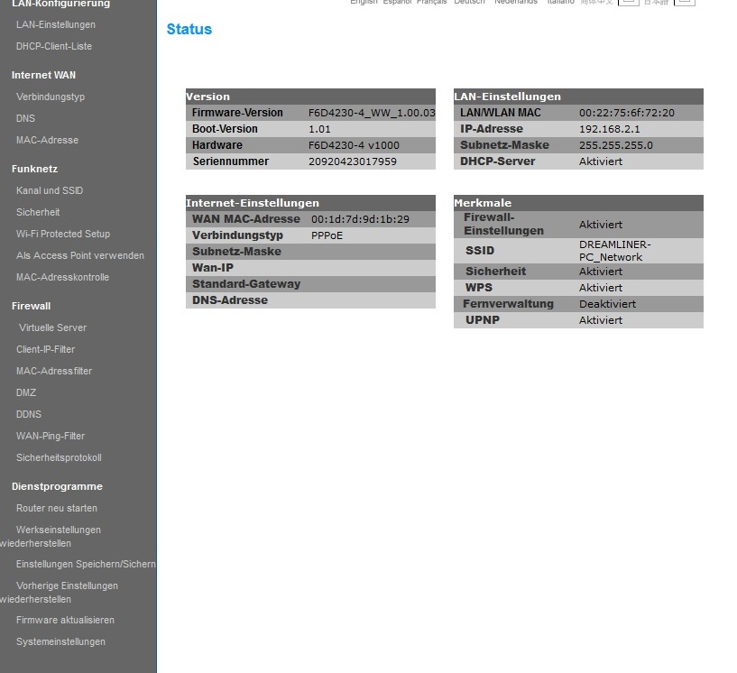Click LAN/WLAN MAC value 00:22:75:6f:72:20

[x=627, y=113]
